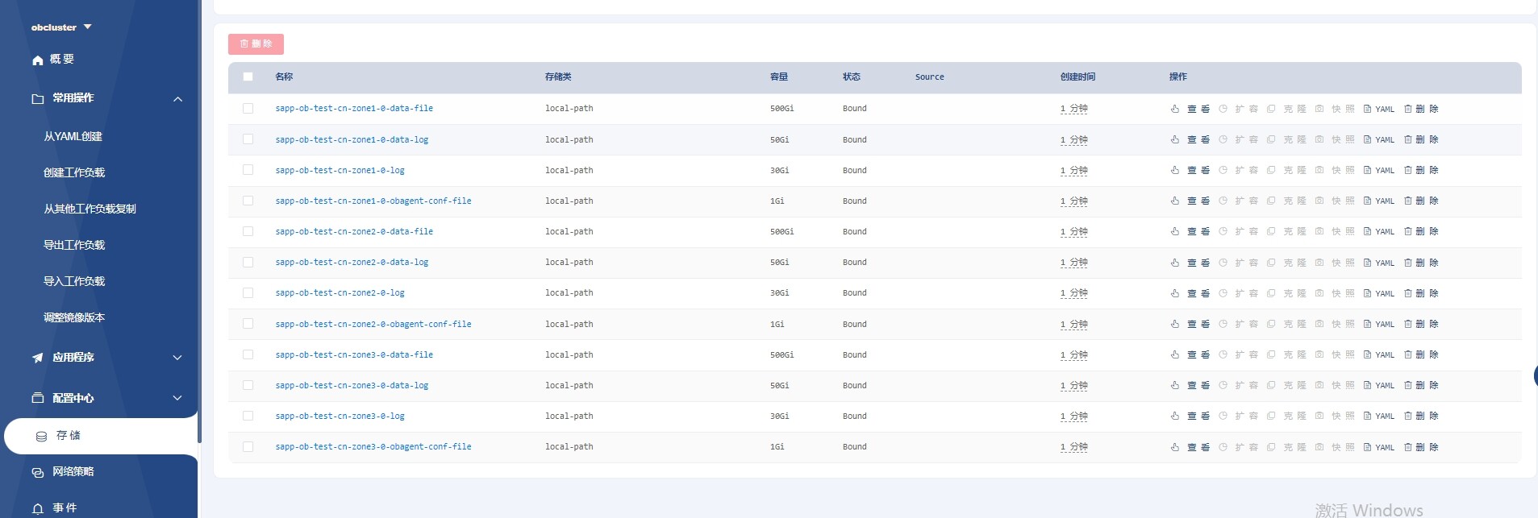Viewport: 1538px width, 518px height.
Task: Click the 容量 column header
Action: (x=779, y=77)
